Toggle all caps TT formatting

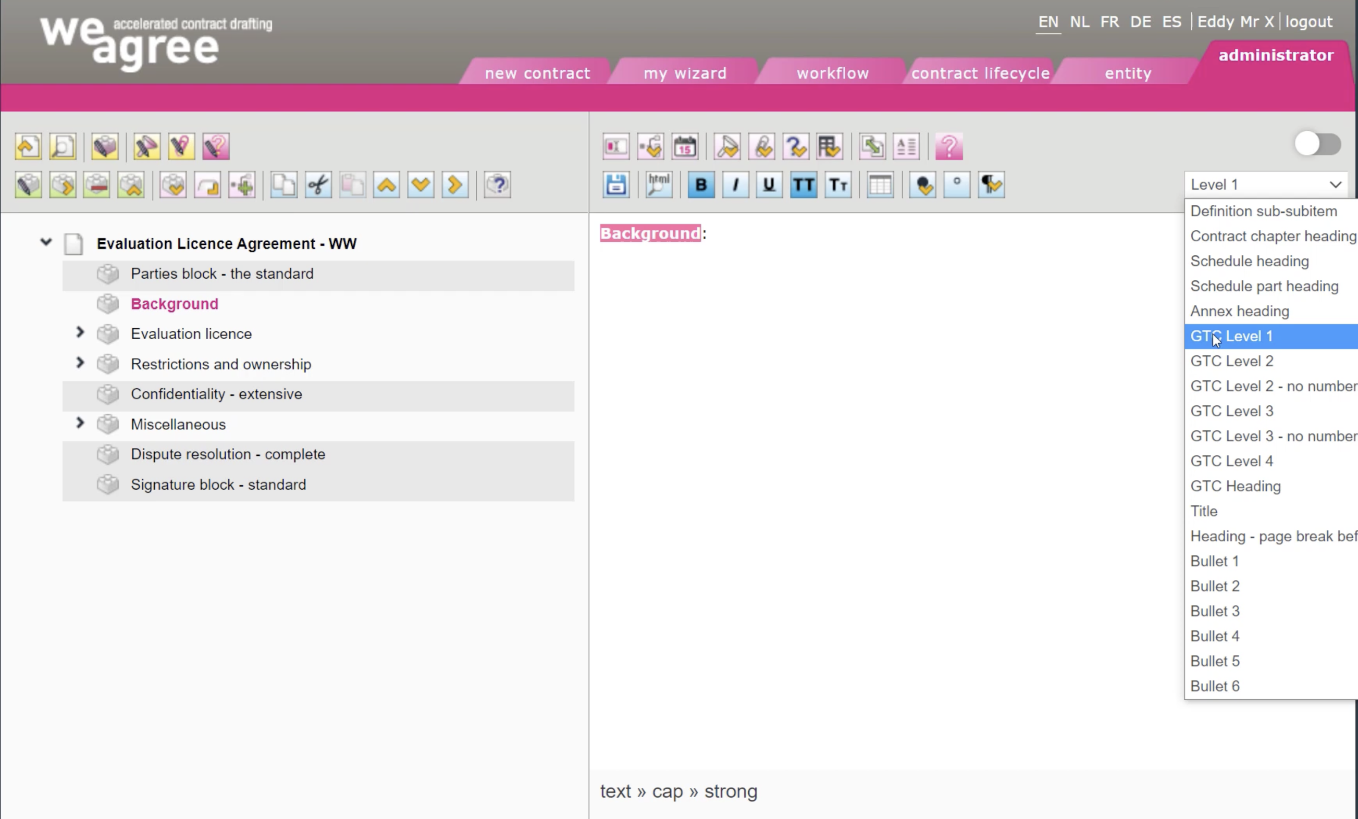(803, 184)
